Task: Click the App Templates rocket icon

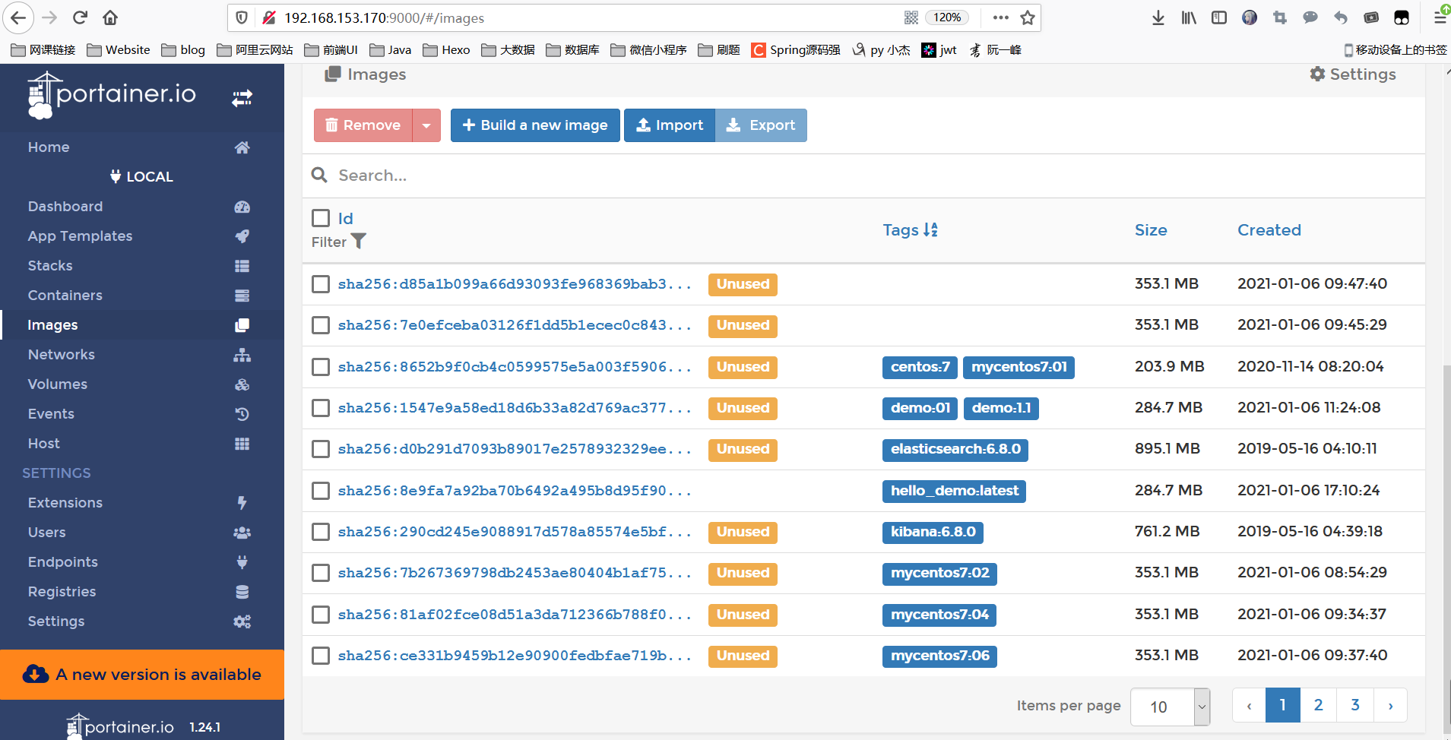Action: [x=242, y=236]
